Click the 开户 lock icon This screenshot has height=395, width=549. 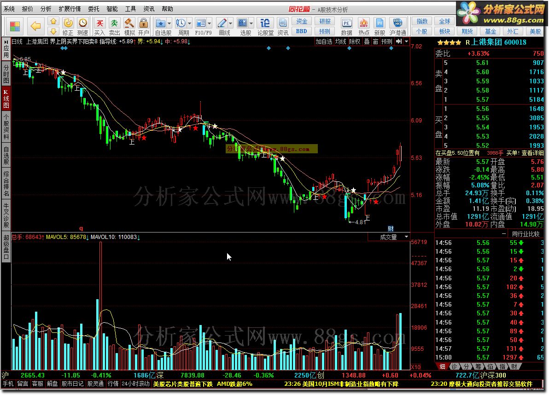point(144,27)
